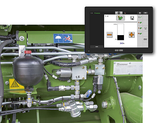Click the 1-4 page indicator
Image resolution: width=161 pixels, height=123 pixels.
(107, 16)
